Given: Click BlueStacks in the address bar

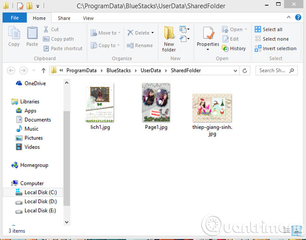Looking at the screenshot, I should [x=119, y=70].
